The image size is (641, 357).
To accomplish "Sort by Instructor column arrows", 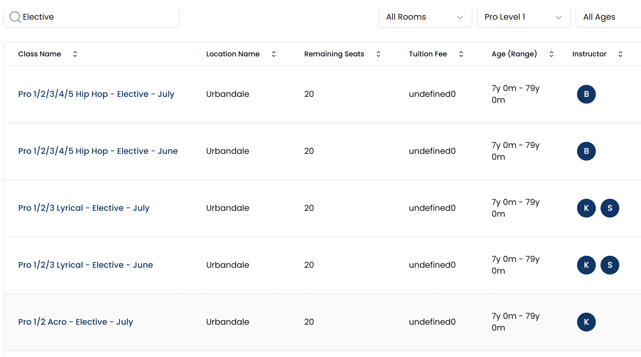I will (620, 54).
